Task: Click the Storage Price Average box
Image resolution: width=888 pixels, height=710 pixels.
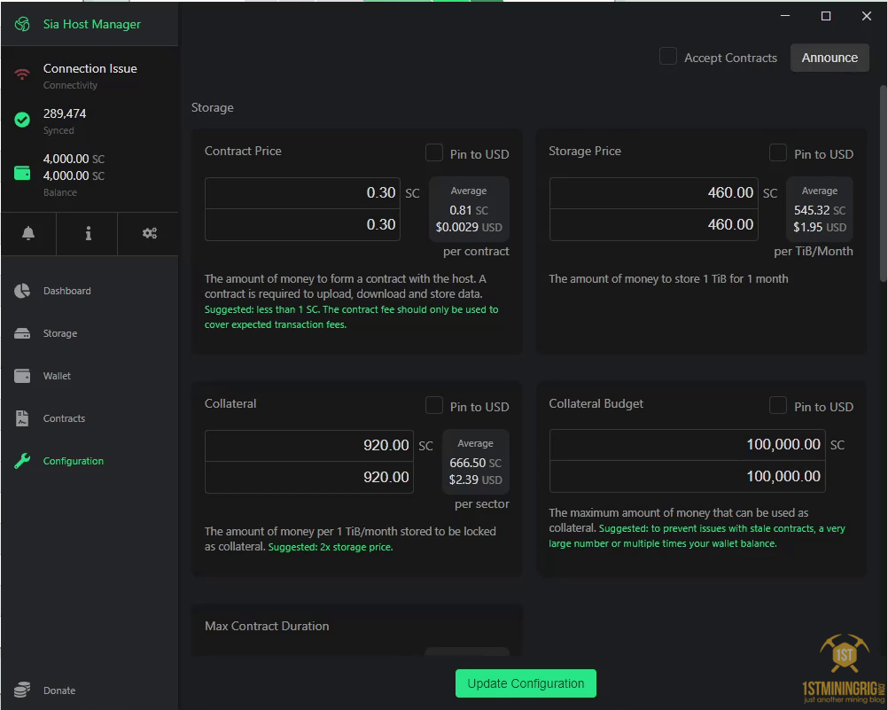Action: pyautogui.click(x=820, y=209)
